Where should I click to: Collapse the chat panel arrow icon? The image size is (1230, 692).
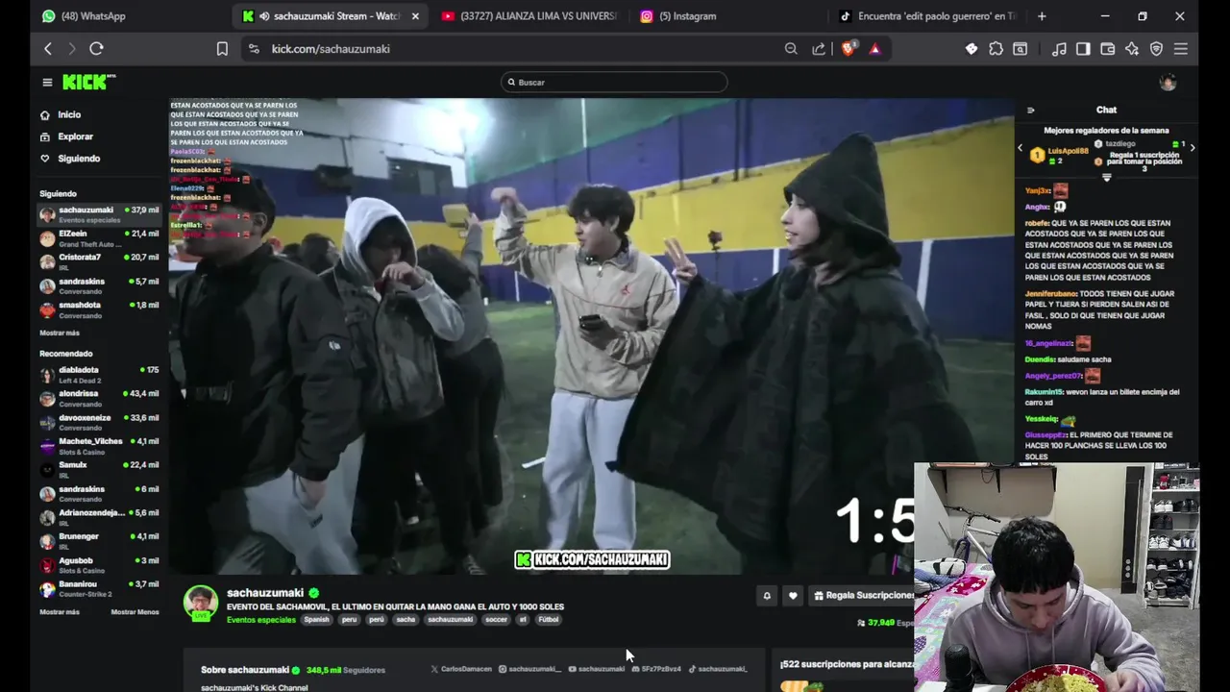[x=1030, y=111]
